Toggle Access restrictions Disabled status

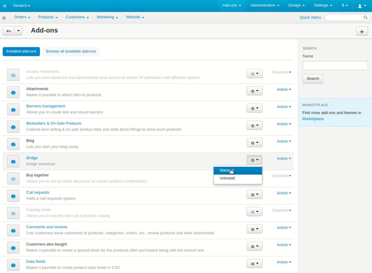click(281, 72)
